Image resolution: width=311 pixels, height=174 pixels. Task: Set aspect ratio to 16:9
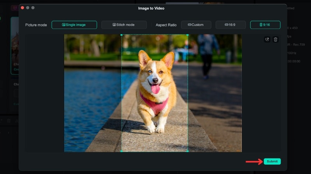click(231, 25)
